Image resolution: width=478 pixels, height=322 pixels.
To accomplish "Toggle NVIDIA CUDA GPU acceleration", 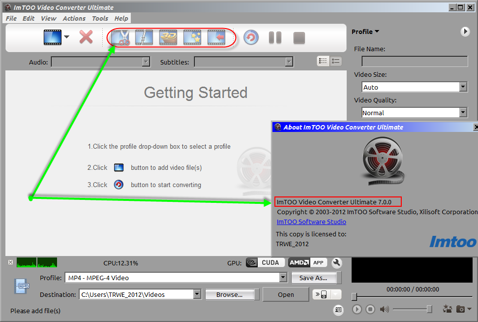I will click(265, 262).
